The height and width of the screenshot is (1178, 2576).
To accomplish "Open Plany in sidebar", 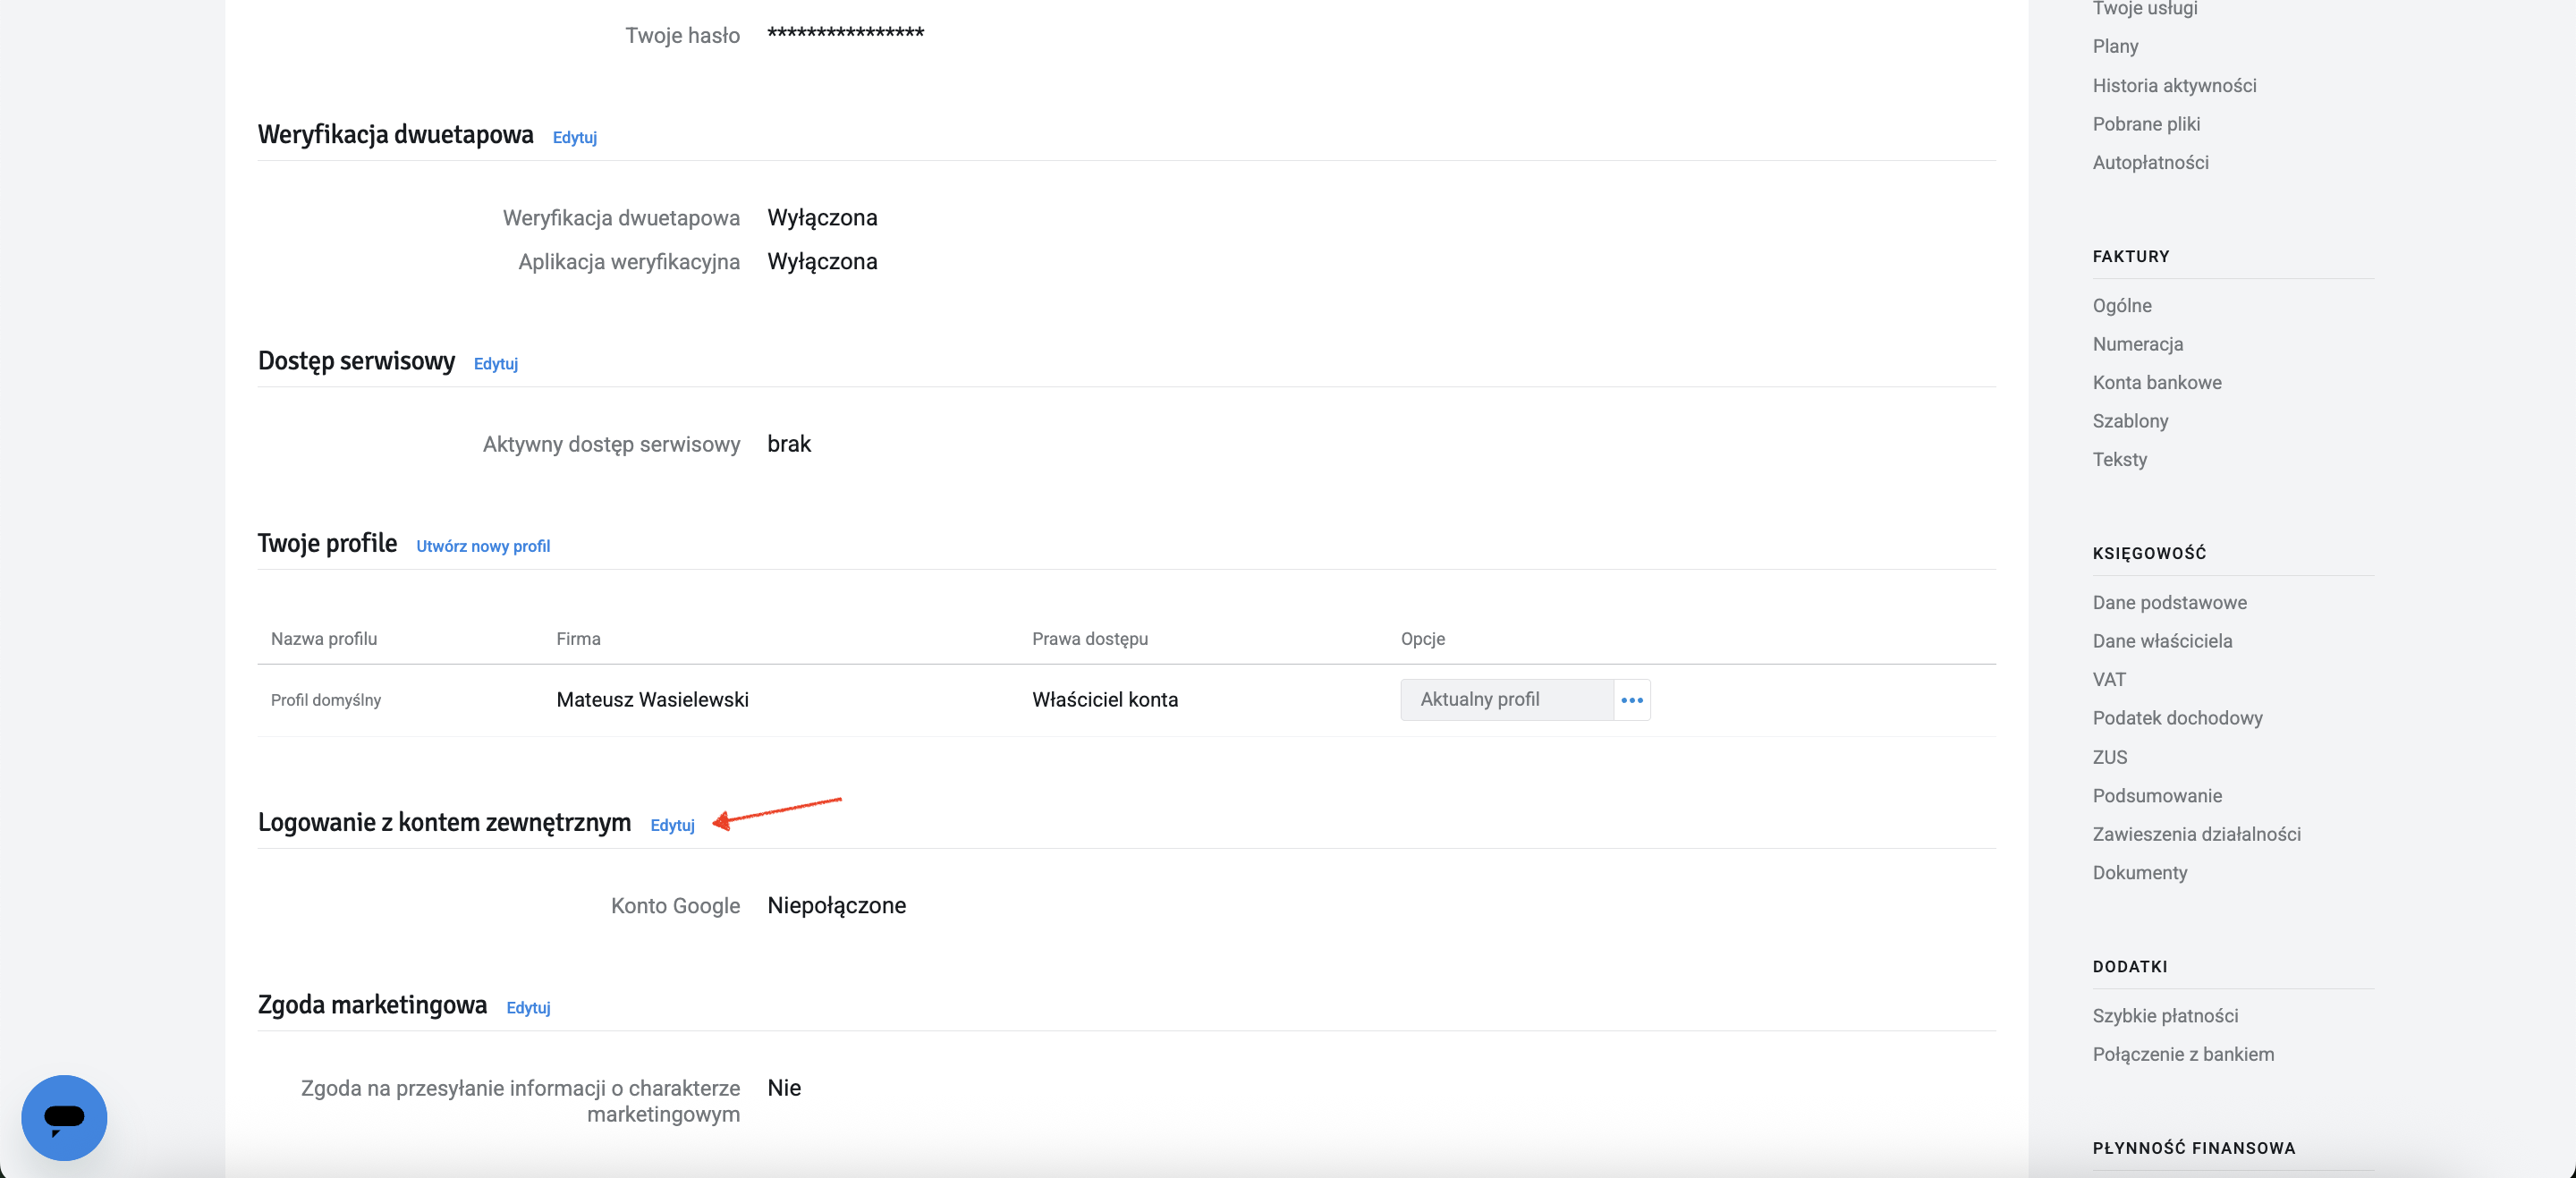I will 2115,46.
